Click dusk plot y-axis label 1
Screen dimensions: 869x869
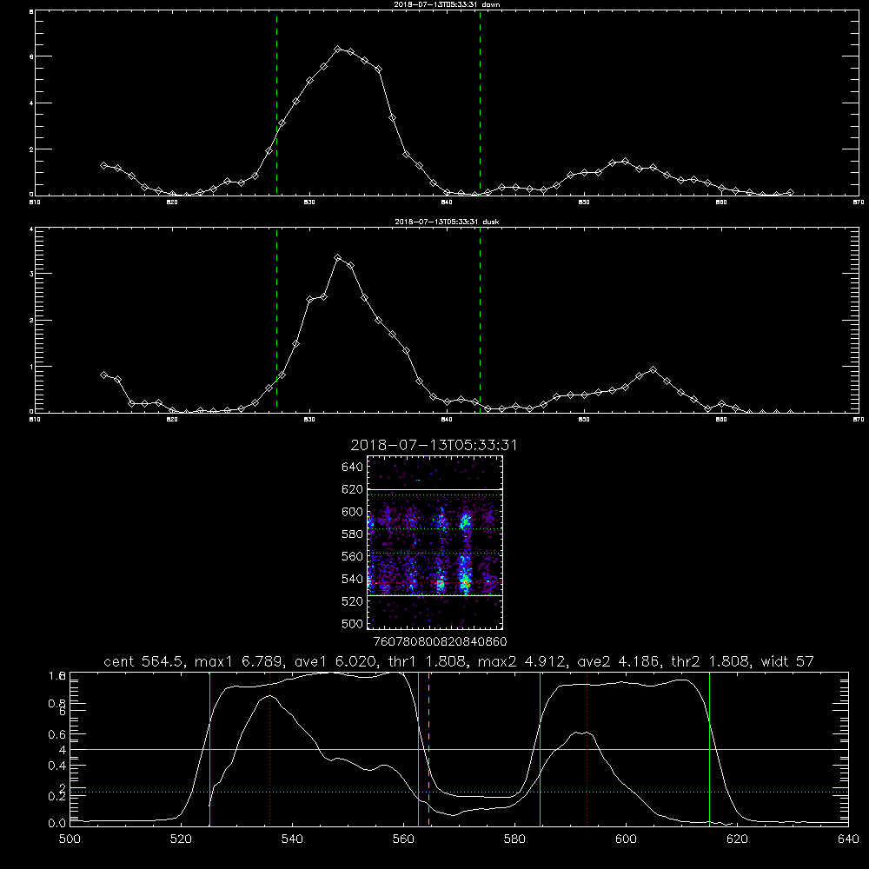click(x=31, y=367)
